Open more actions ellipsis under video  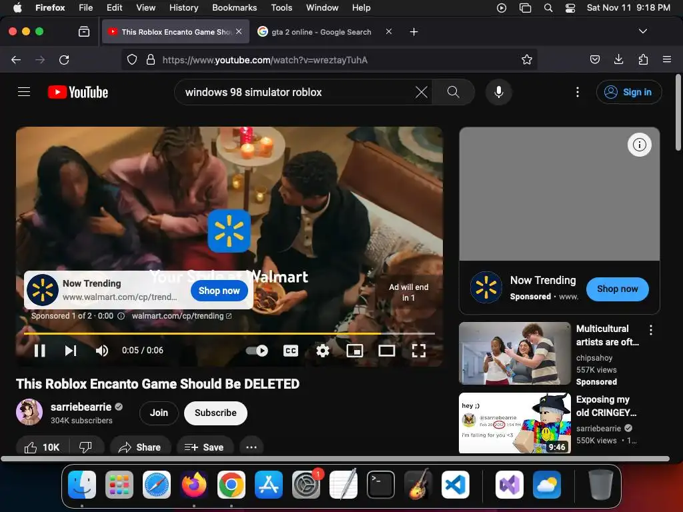[251, 447]
